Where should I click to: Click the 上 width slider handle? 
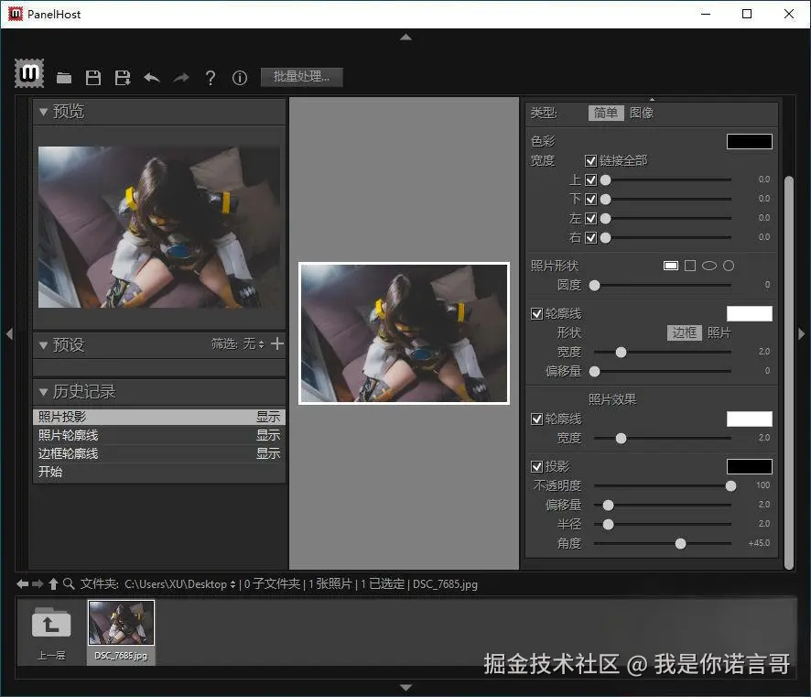606,180
